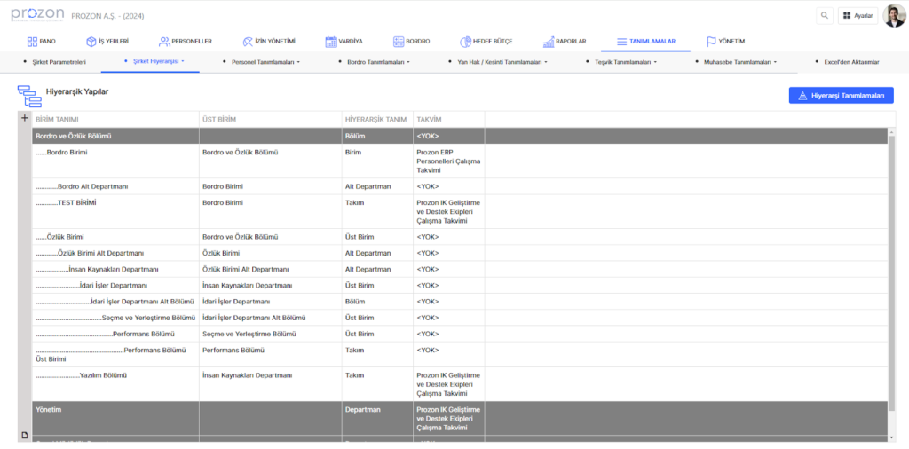Click the vertical scrollbar of the grid
Screen dimensions: 909x449
pos(892,266)
